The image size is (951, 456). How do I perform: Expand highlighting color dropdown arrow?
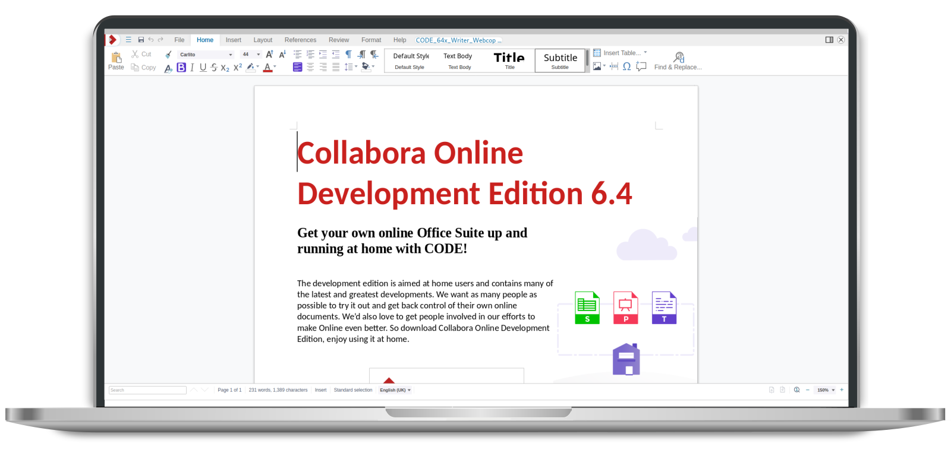point(257,66)
